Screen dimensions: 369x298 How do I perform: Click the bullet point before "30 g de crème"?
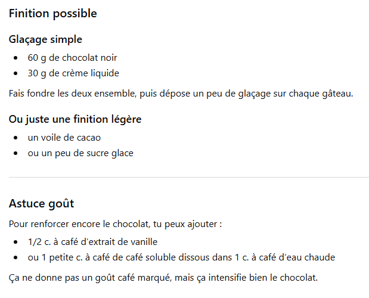tap(15, 74)
